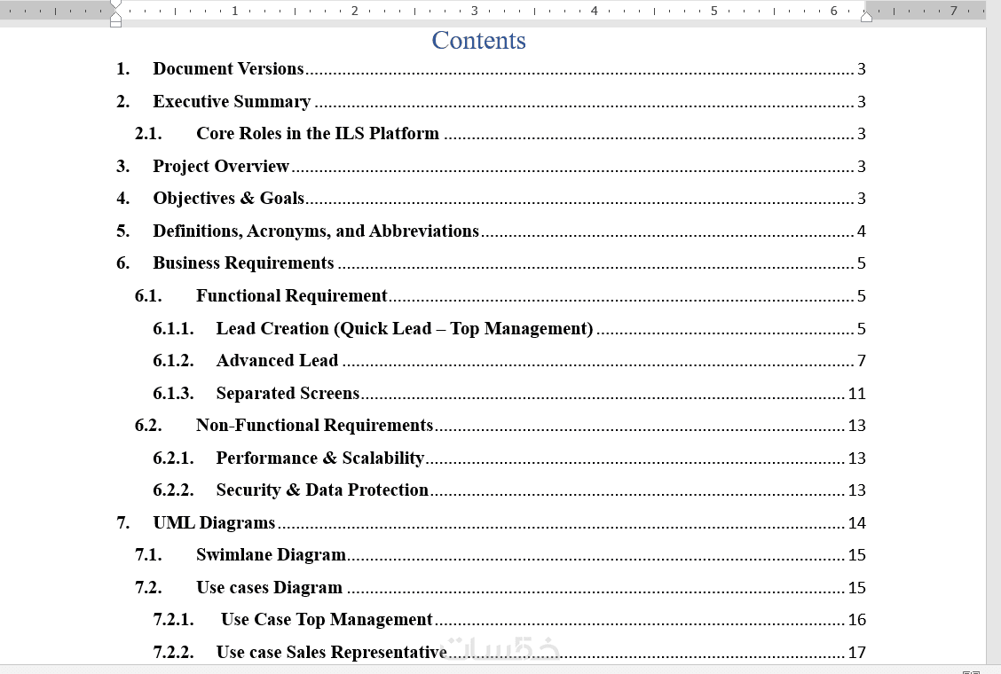Viewport: 1001px width, 674px height.
Task: Jump to Performance & Scalability entry
Action: (x=508, y=458)
